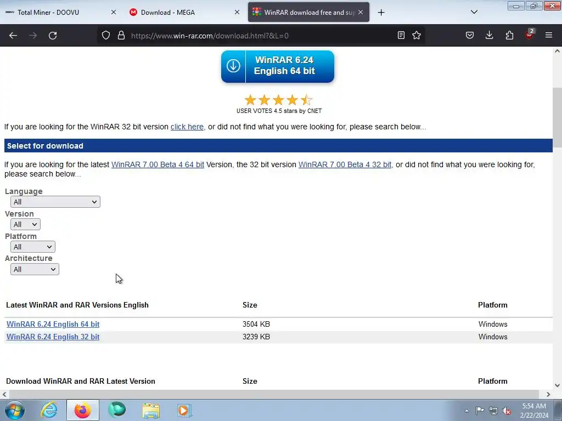Viewport: 562px width, 421px height.
Task: Open WinRAR 7.00 Beta 4 64 bit link
Action: point(158,164)
